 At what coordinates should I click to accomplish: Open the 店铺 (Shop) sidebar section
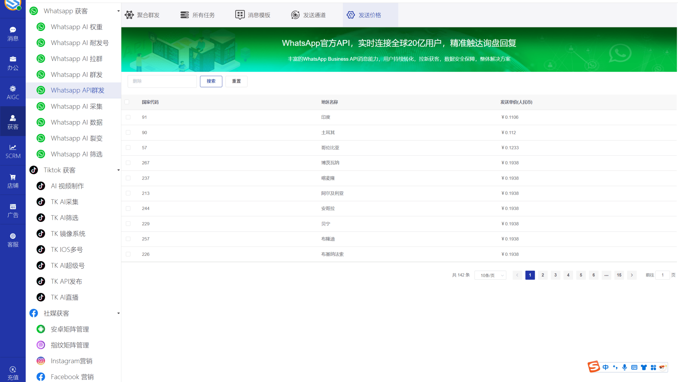pos(12,180)
